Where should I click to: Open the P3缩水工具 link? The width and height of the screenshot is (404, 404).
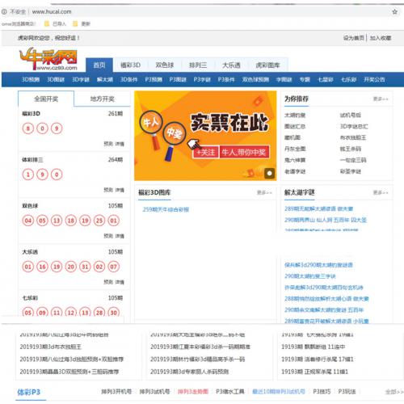[x=230, y=391]
